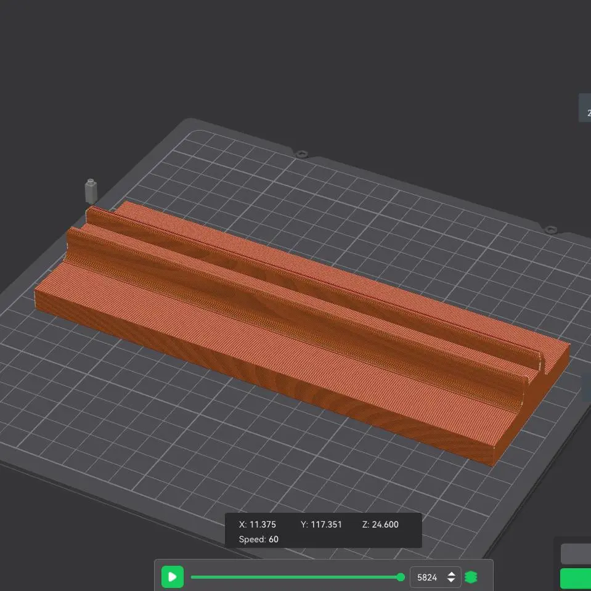Click the green move progress slider
Viewport: 591px width, 591px height.
298,577
